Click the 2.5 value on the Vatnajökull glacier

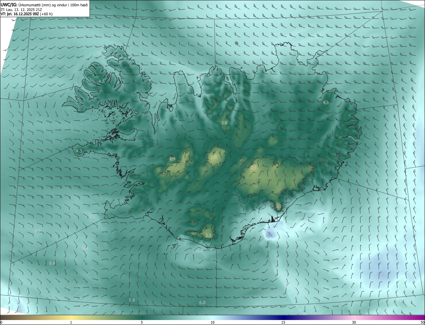pyautogui.click(x=253, y=168)
